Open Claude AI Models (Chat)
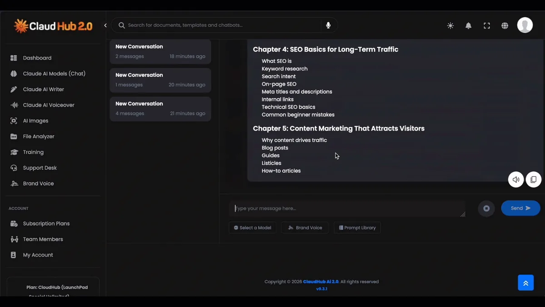Viewport: 545px width, 307px height. tap(54, 74)
